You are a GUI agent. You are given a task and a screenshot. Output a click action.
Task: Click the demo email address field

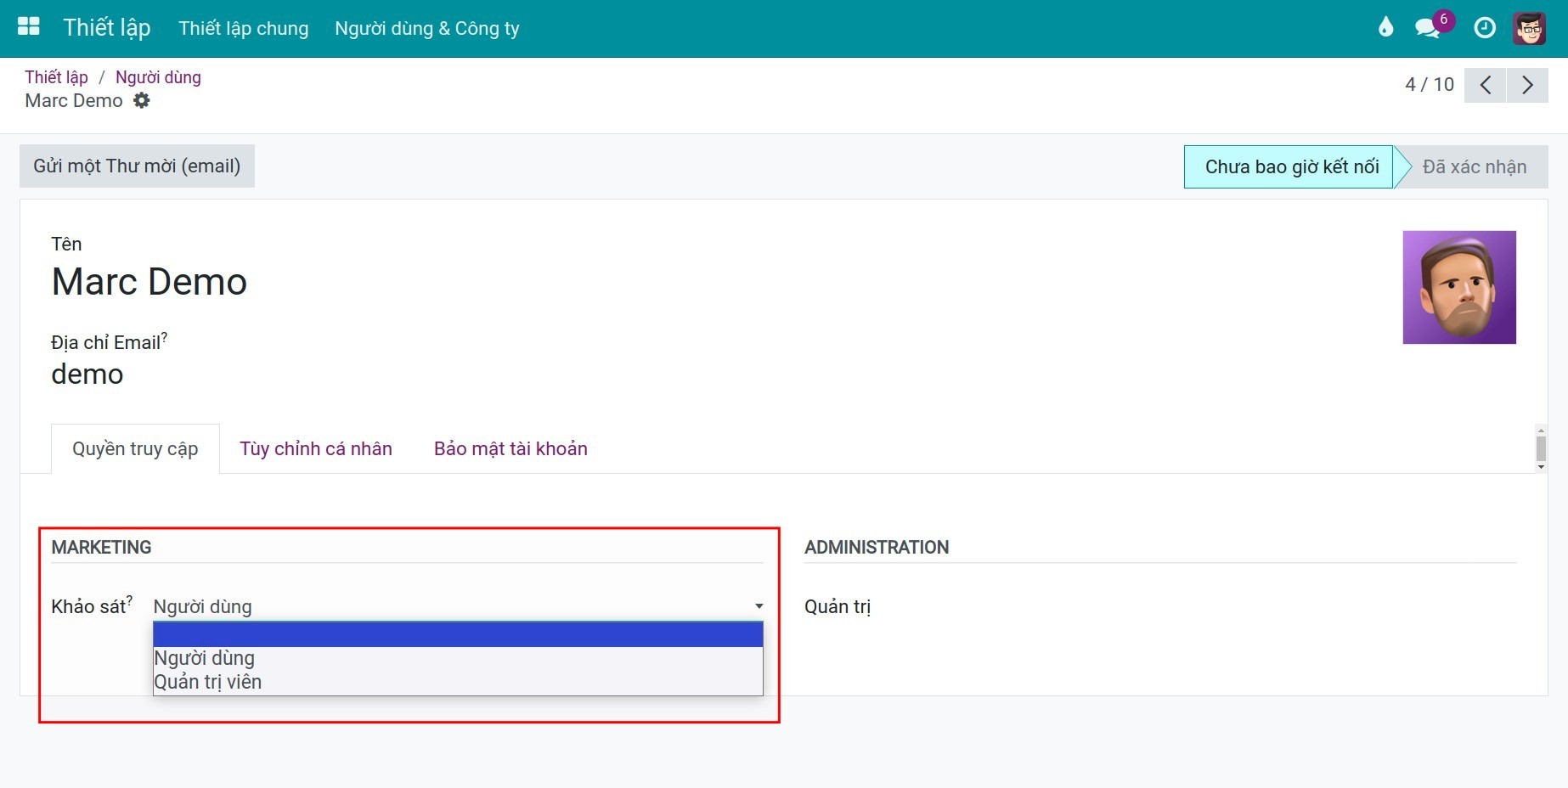[87, 374]
